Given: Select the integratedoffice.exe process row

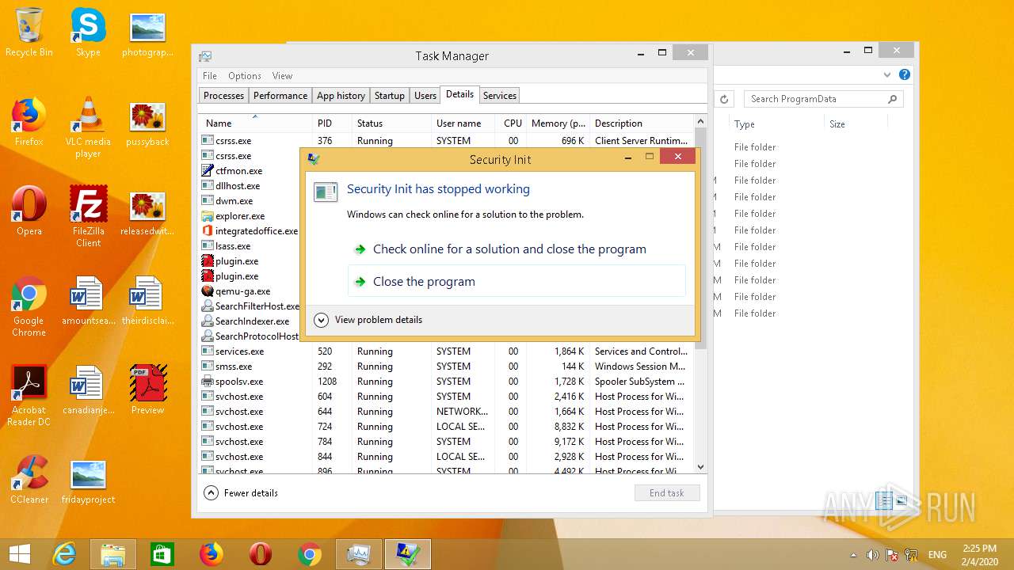Looking at the screenshot, I should 249,231.
